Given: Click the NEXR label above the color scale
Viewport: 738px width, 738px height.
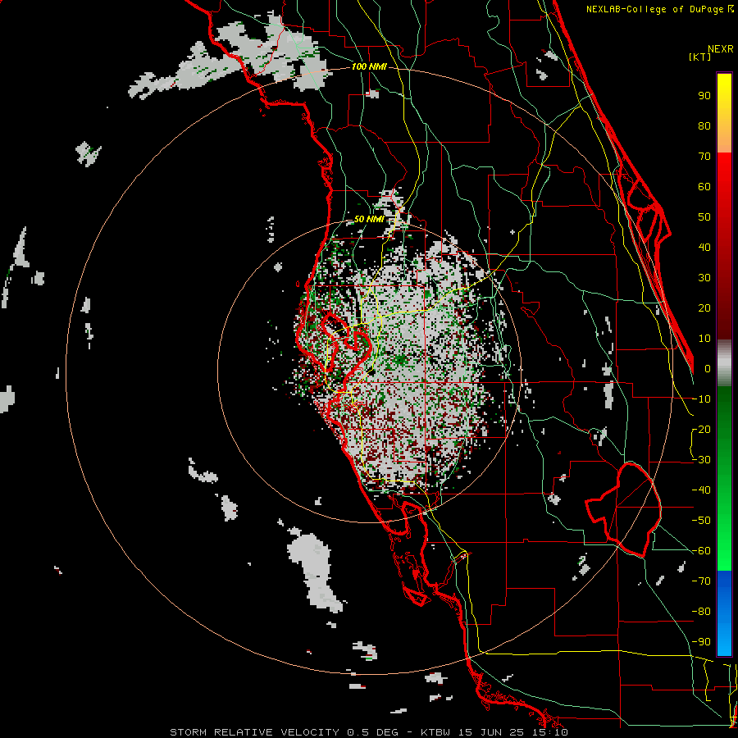Looking at the screenshot, I should [721, 49].
